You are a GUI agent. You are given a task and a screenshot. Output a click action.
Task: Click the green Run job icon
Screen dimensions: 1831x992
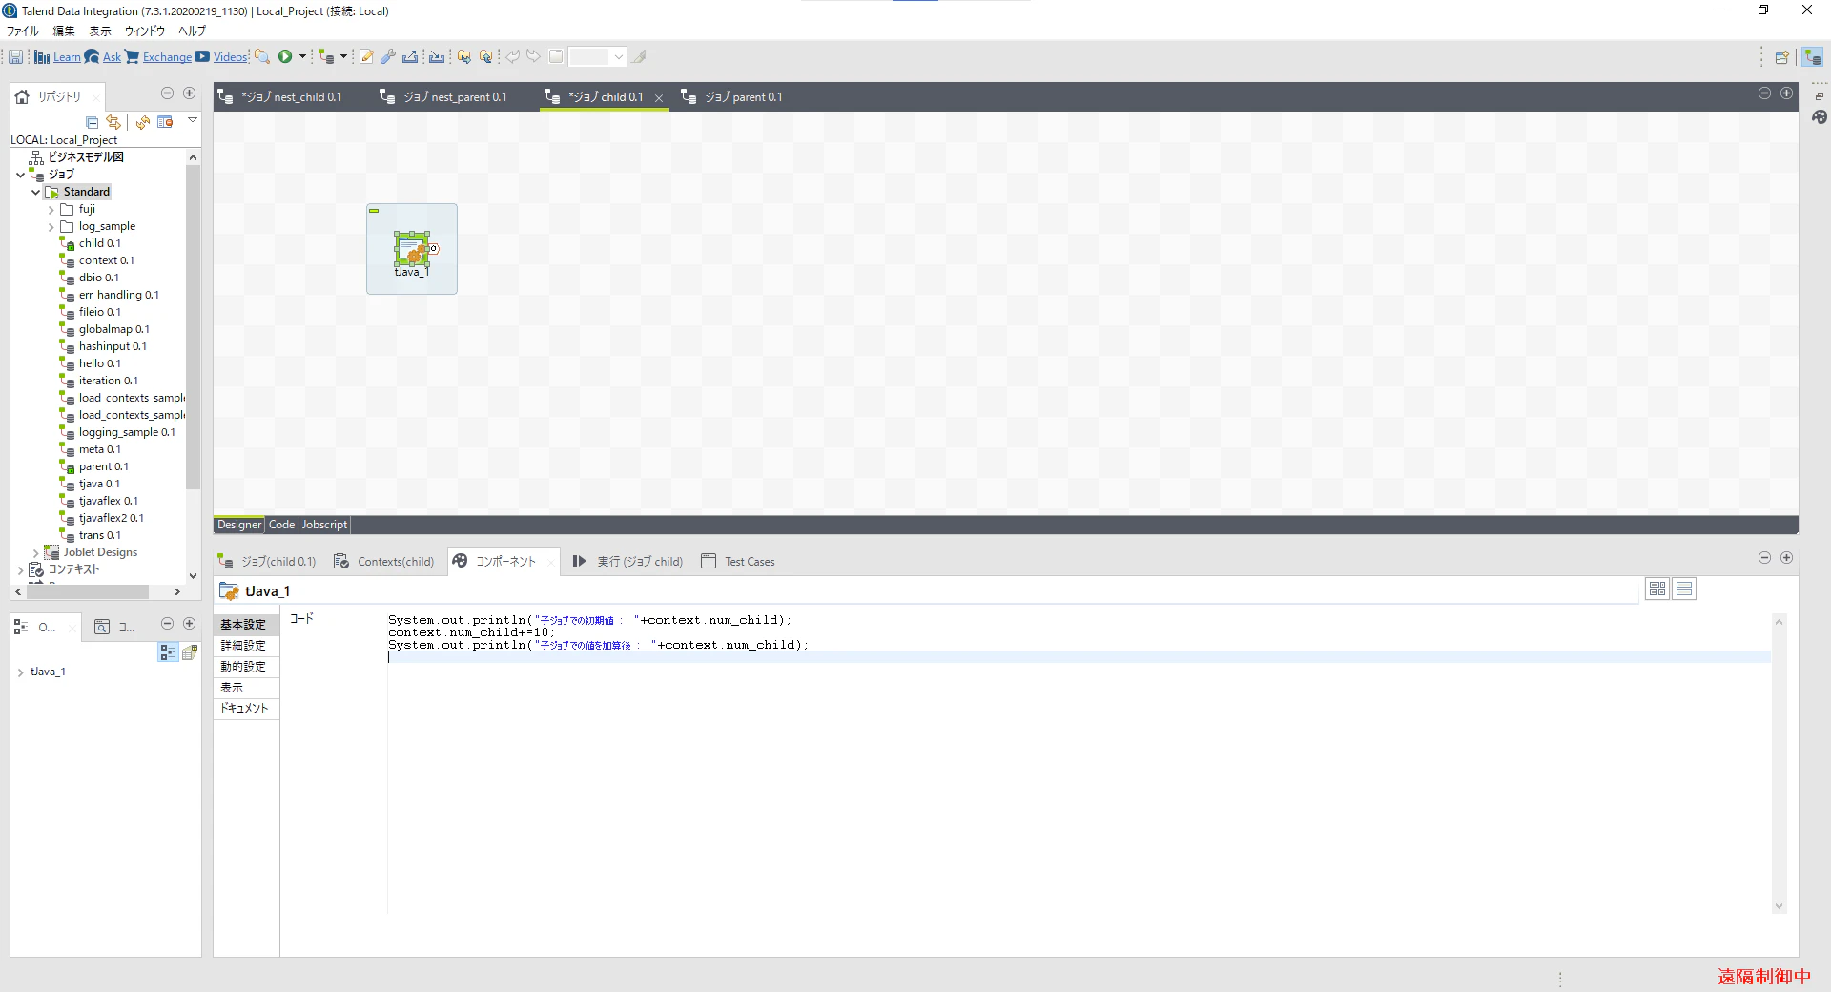click(x=285, y=56)
